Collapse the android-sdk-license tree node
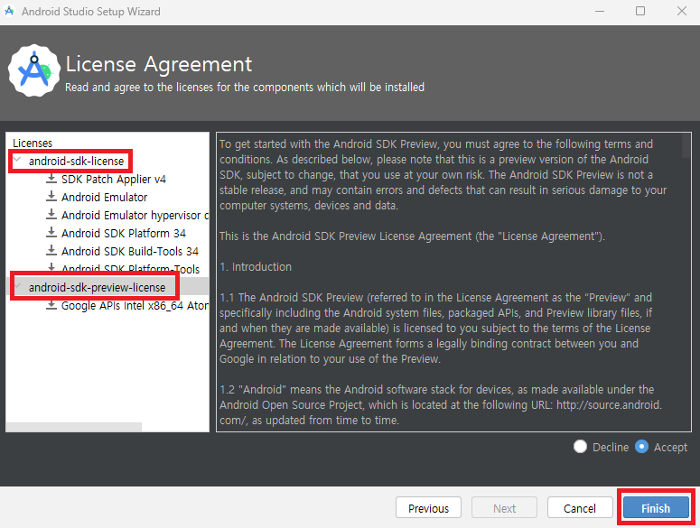 click(17, 159)
